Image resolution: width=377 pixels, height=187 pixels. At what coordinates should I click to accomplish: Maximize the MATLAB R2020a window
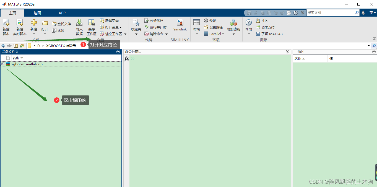pyautogui.click(x=359, y=4)
